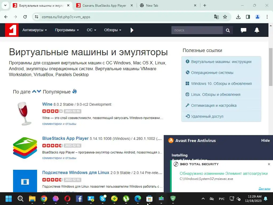
Task: Click the red Comss site logo
Action: tap(12, 30)
